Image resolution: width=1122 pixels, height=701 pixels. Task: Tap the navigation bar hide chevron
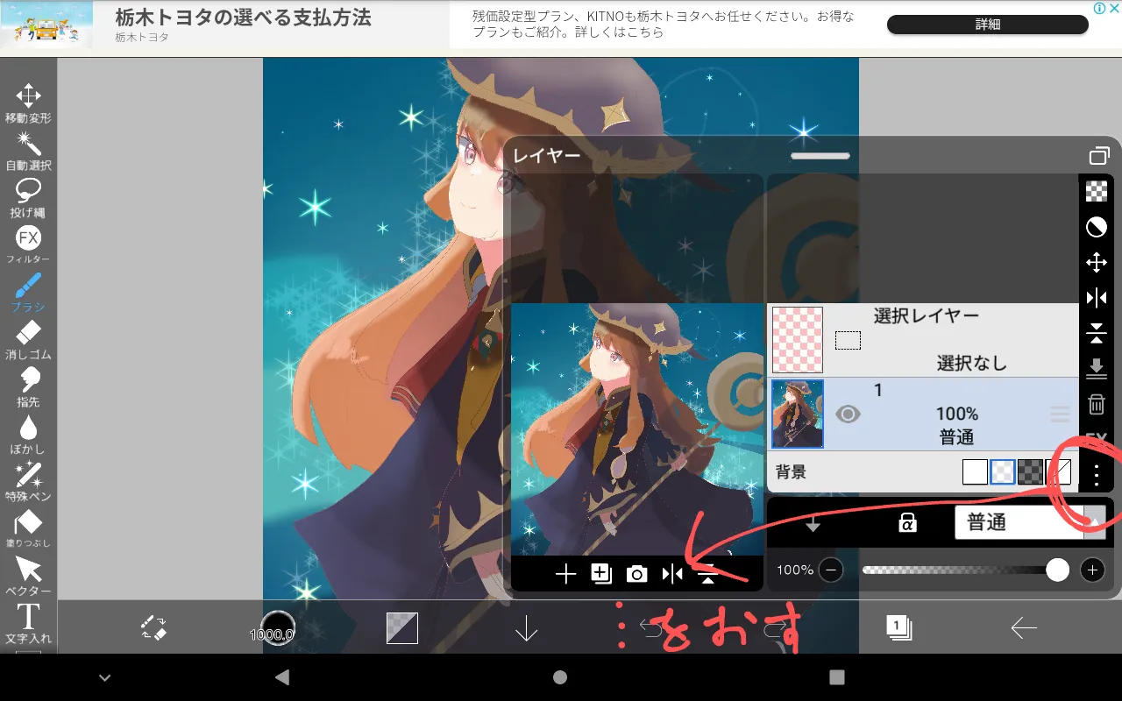tap(104, 678)
